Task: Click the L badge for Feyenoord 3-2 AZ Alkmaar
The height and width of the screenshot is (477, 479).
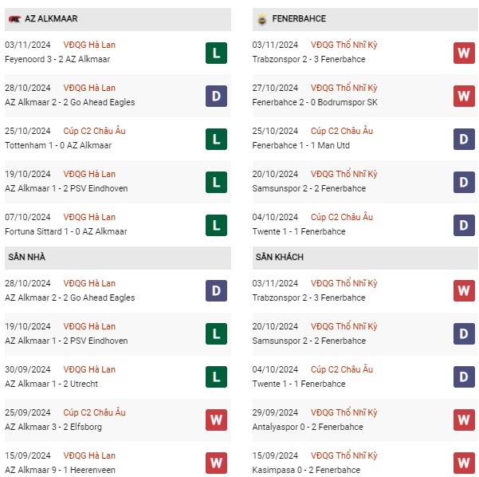Action: (x=216, y=53)
